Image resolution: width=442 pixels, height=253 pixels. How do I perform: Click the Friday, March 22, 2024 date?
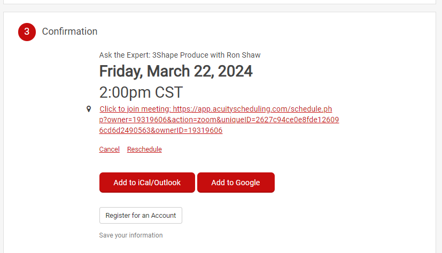(x=176, y=71)
